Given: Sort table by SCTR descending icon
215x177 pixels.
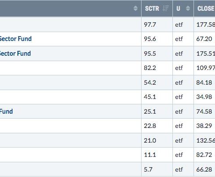Looking at the screenshot, I should 166,8.
